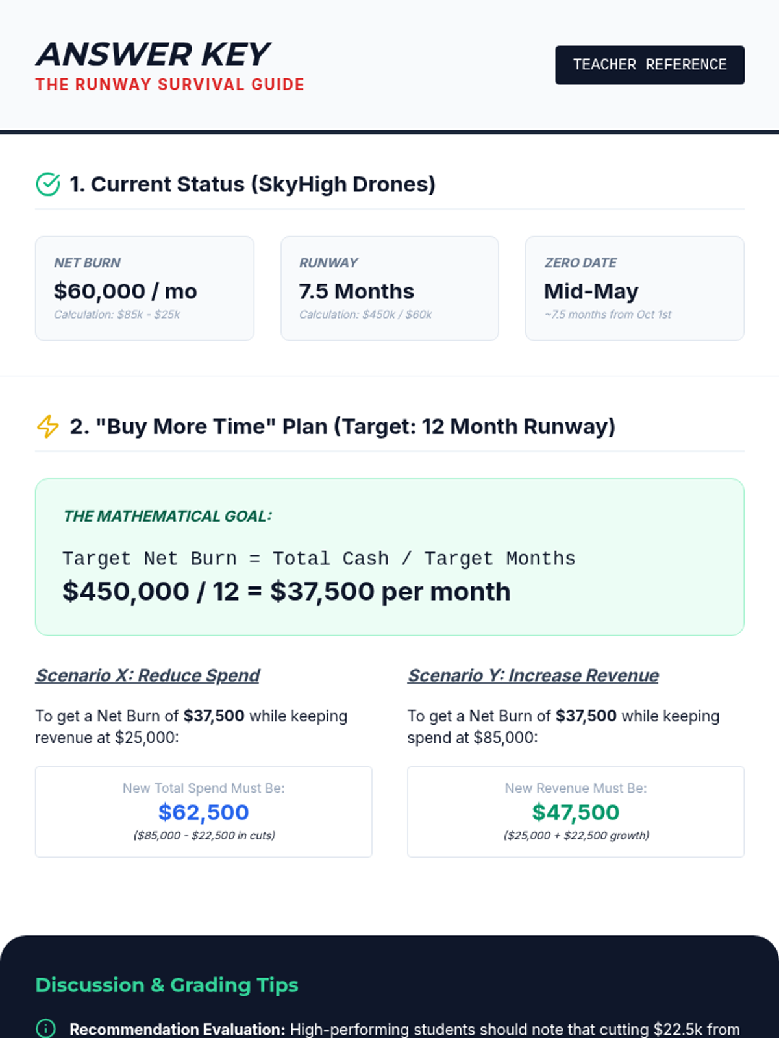
Task: Select the Net Burn $60,000 card
Action: 145,288
